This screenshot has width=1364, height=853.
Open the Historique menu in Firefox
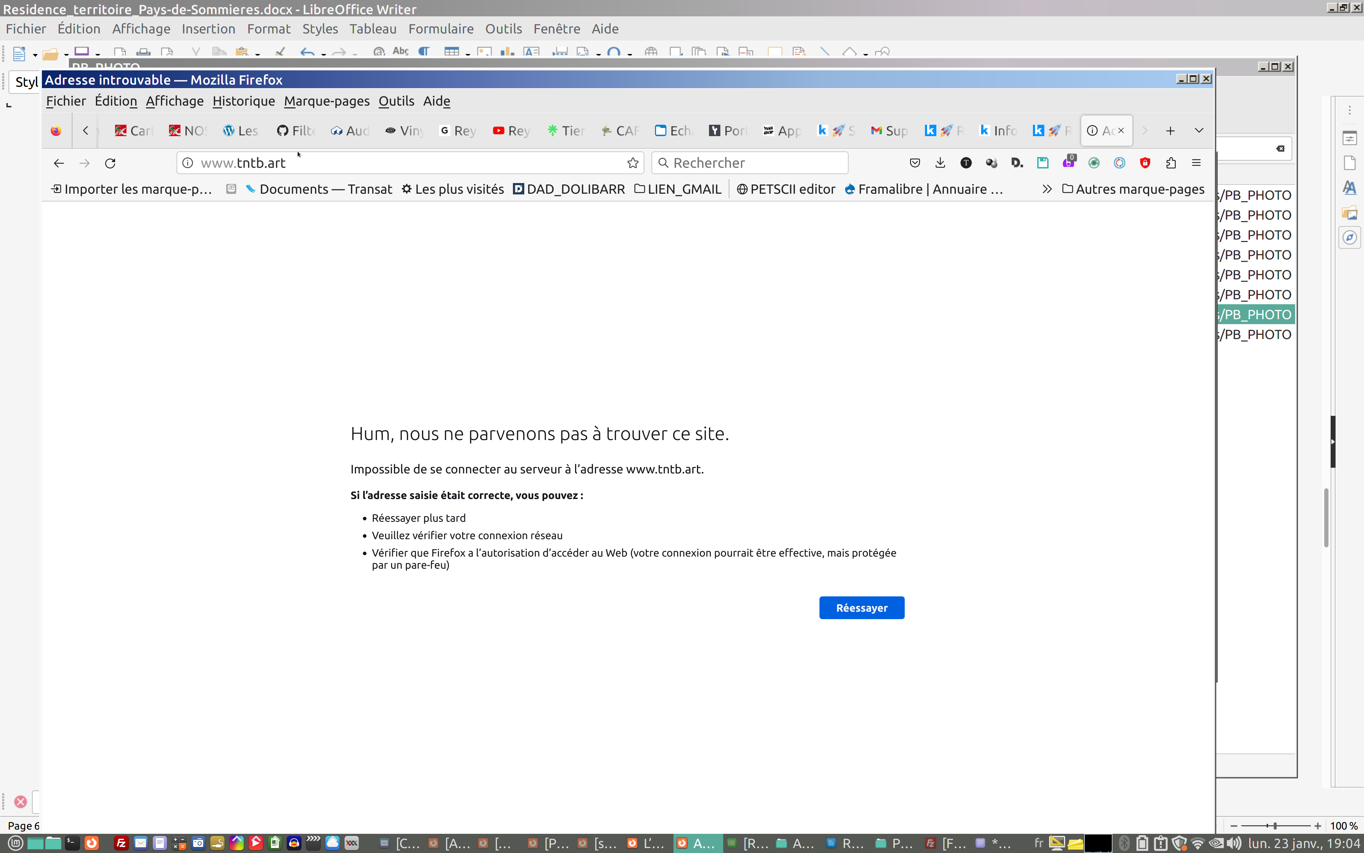point(243,101)
